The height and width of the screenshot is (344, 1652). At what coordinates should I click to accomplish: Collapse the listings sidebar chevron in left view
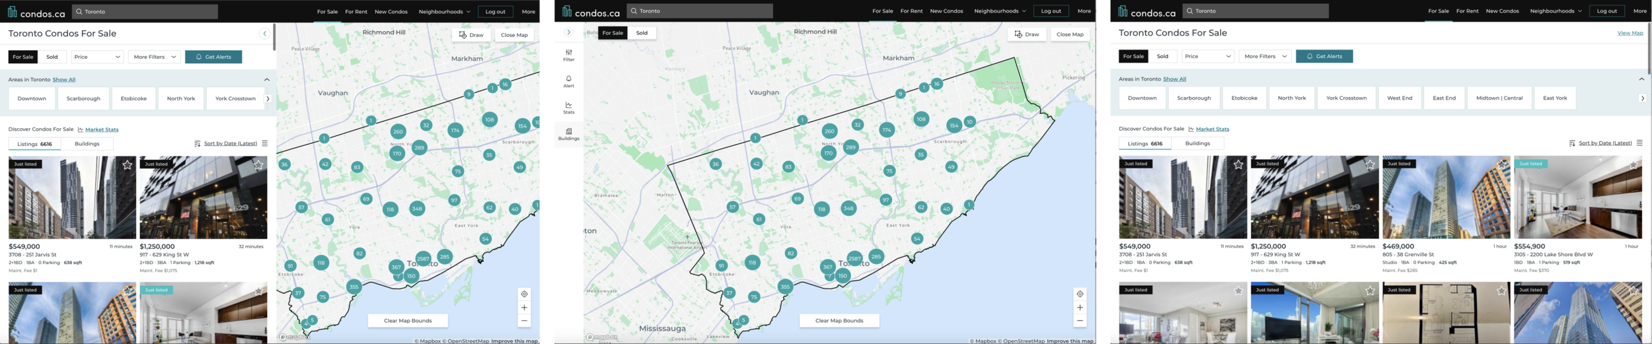(x=264, y=34)
